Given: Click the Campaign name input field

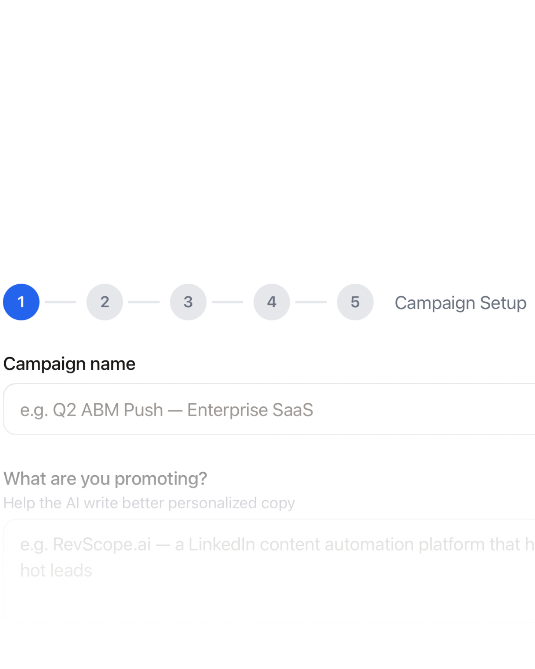Looking at the screenshot, I should pyautogui.click(x=233, y=408).
